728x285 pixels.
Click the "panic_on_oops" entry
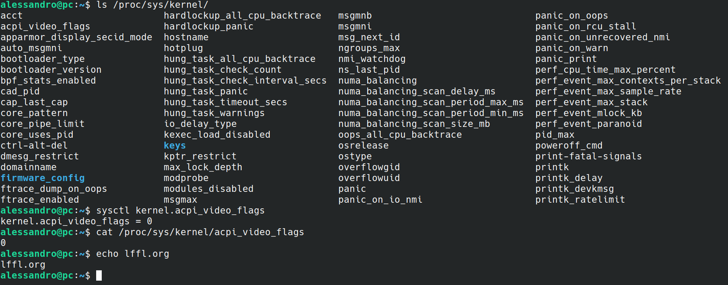click(x=571, y=16)
